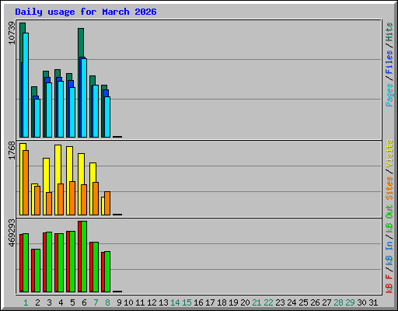398x311 pixels.
Task: Click day 26 on the date axis
Action: [315, 302]
